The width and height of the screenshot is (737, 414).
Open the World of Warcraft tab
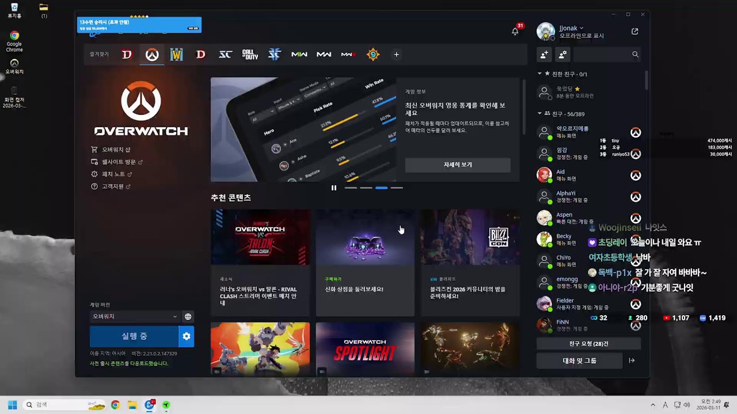pyautogui.click(x=176, y=55)
